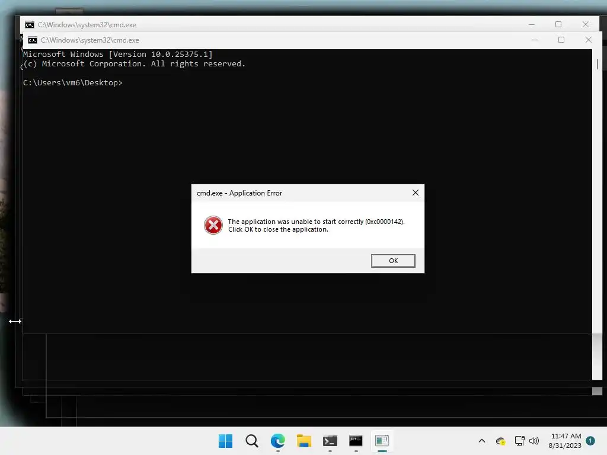The image size is (607, 455).
Task: Open the Windows Start menu
Action: (x=226, y=441)
